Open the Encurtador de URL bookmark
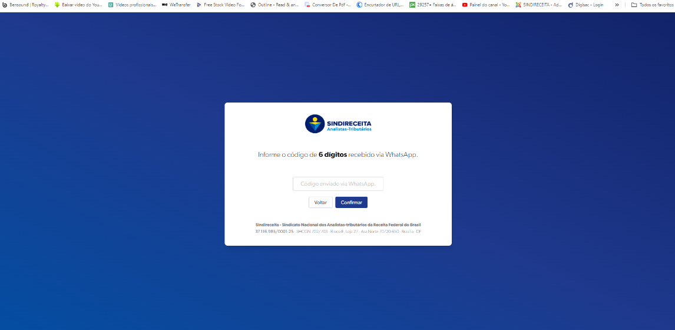The width and height of the screenshot is (675, 330). click(x=380, y=5)
